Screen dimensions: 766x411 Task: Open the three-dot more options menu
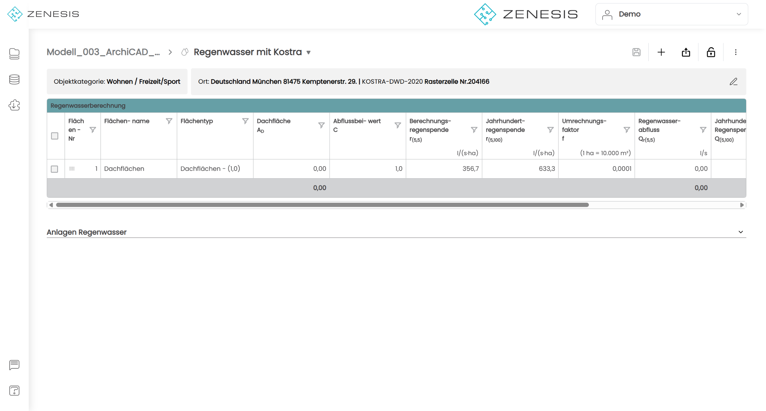point(735,52)
